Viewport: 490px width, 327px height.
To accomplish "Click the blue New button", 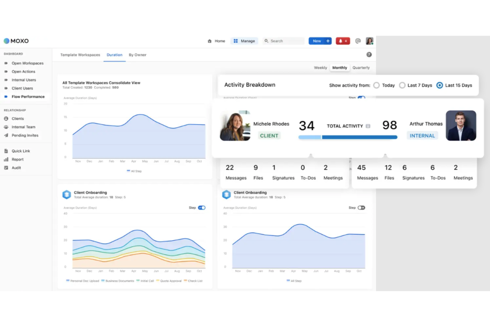I will (320, 41).
